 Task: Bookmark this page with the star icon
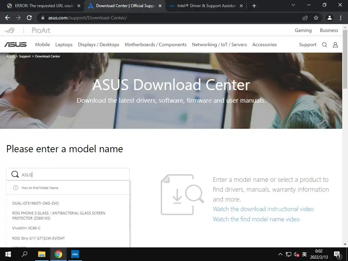(316, 18)
